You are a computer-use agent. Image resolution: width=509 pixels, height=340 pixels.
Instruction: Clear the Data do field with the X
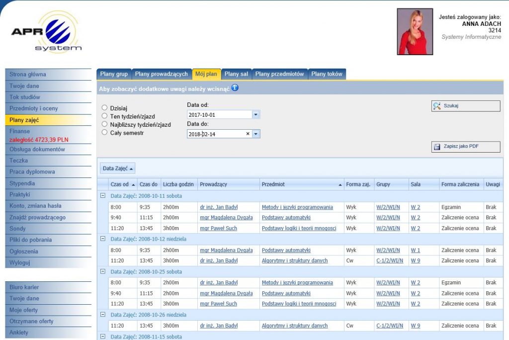tap(248, 134)
